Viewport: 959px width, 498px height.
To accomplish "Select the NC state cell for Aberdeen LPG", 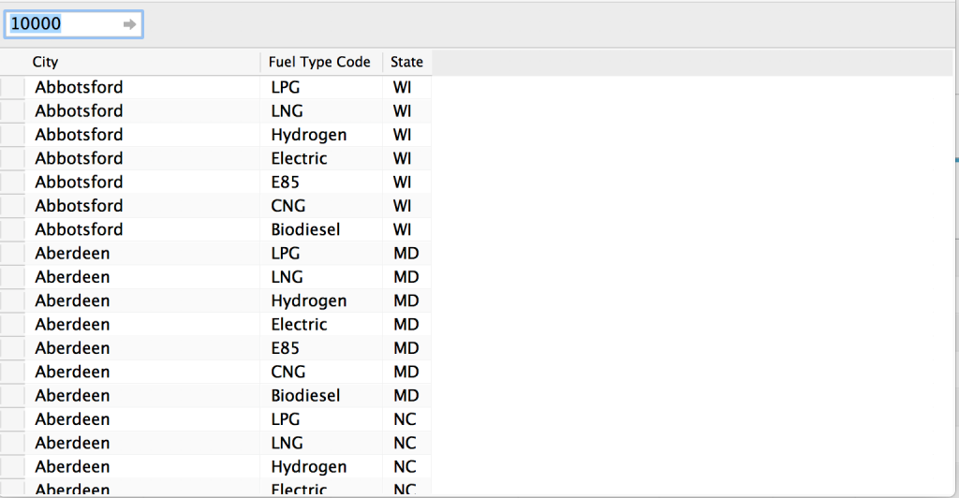I will (407, 419).
